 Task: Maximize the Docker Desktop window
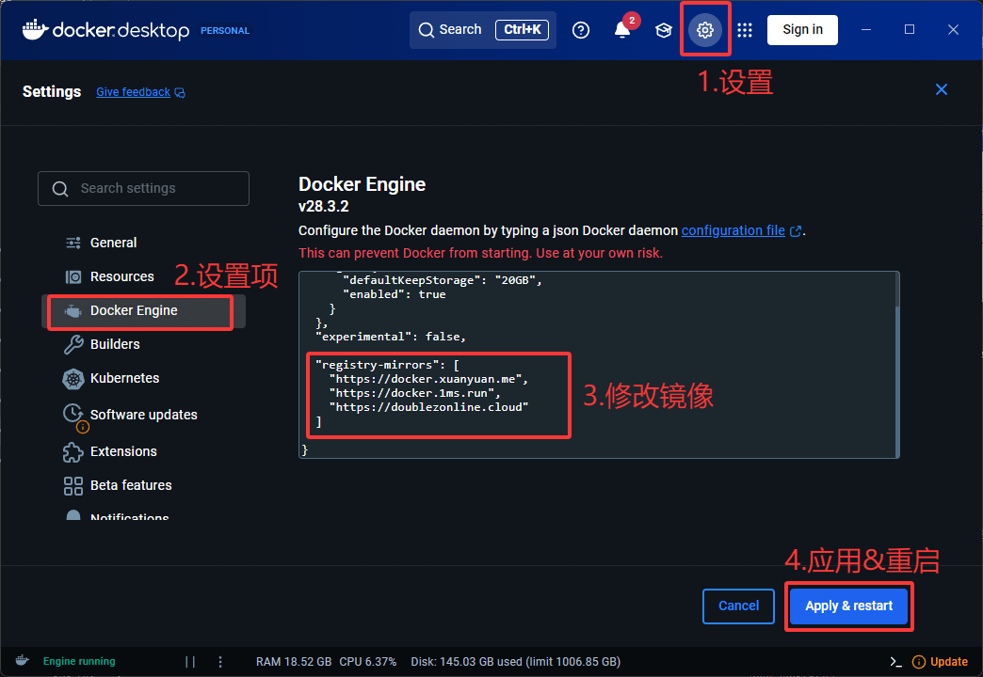(x=910, y=29)
